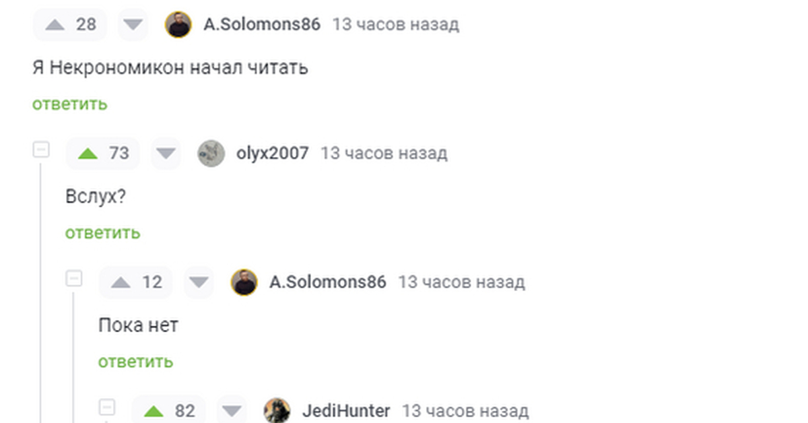Upvote the "Пока нет" reply
The image size is (808, 423).
coord(121,282)
